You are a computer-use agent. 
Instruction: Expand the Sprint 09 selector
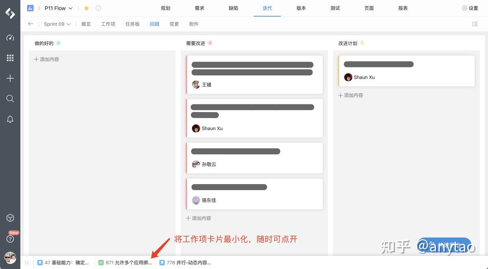click(x=57, y=24)
